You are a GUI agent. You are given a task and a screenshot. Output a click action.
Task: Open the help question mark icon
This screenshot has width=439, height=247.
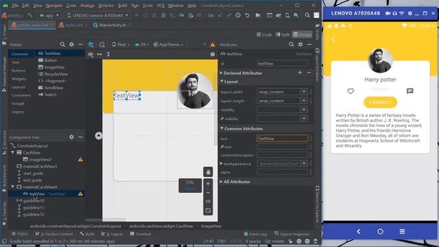[213, 54]
